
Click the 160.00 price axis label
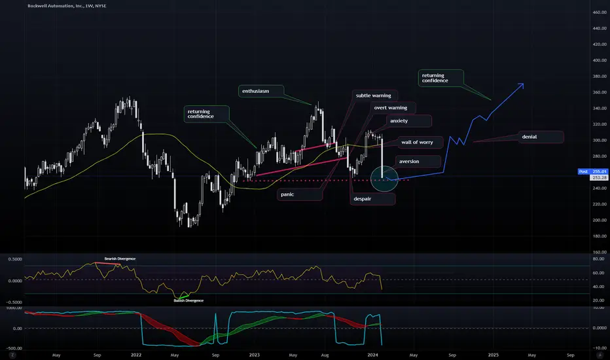coord(600,252)
